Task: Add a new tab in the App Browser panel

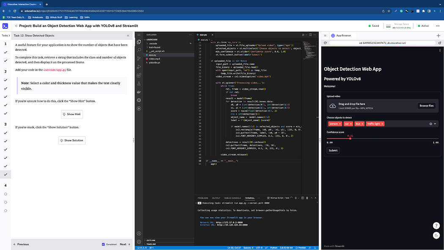Action: point(439,36)
